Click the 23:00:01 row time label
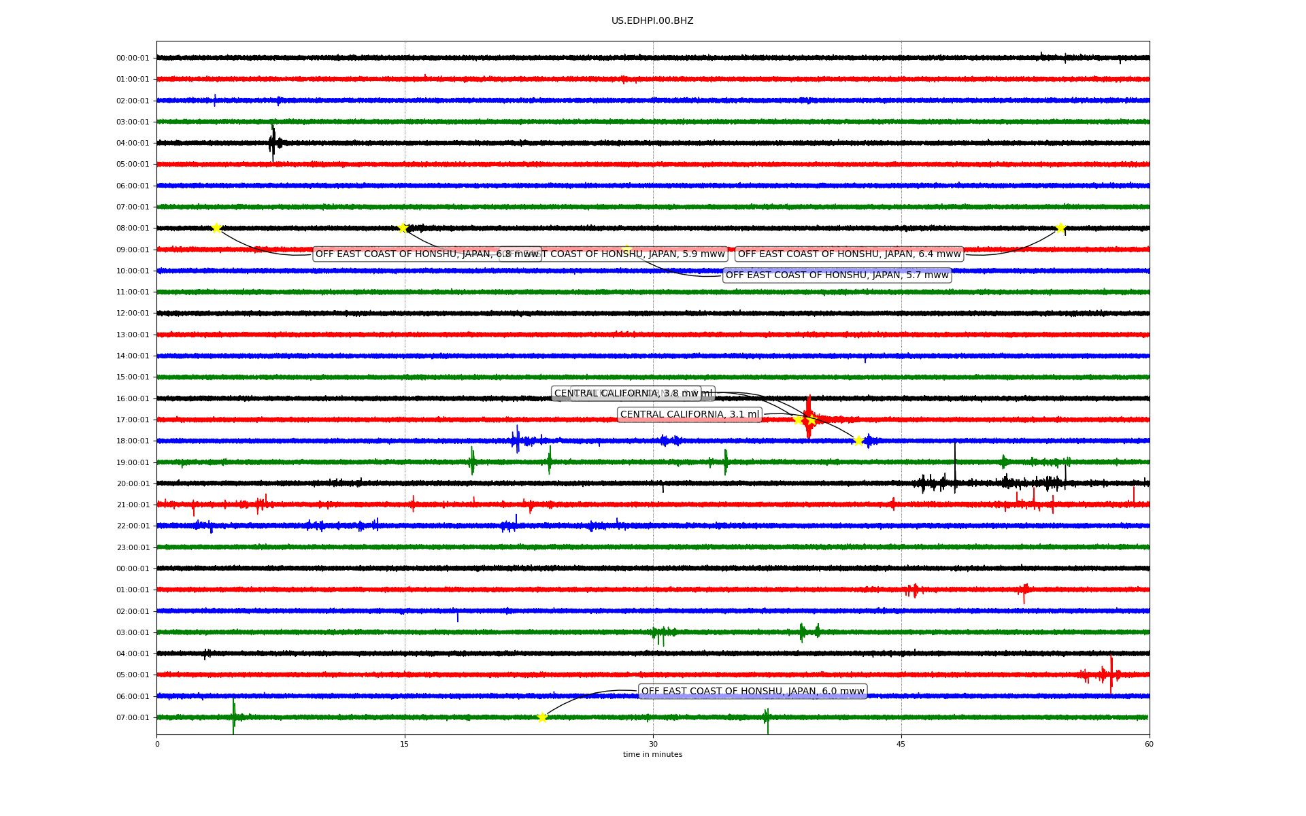The width and height of the screenshot is (1306, 816). pos(133,547)
